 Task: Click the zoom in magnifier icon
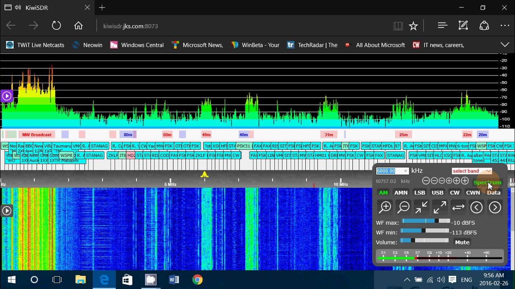pyautogui.click(x=385, y=207)
